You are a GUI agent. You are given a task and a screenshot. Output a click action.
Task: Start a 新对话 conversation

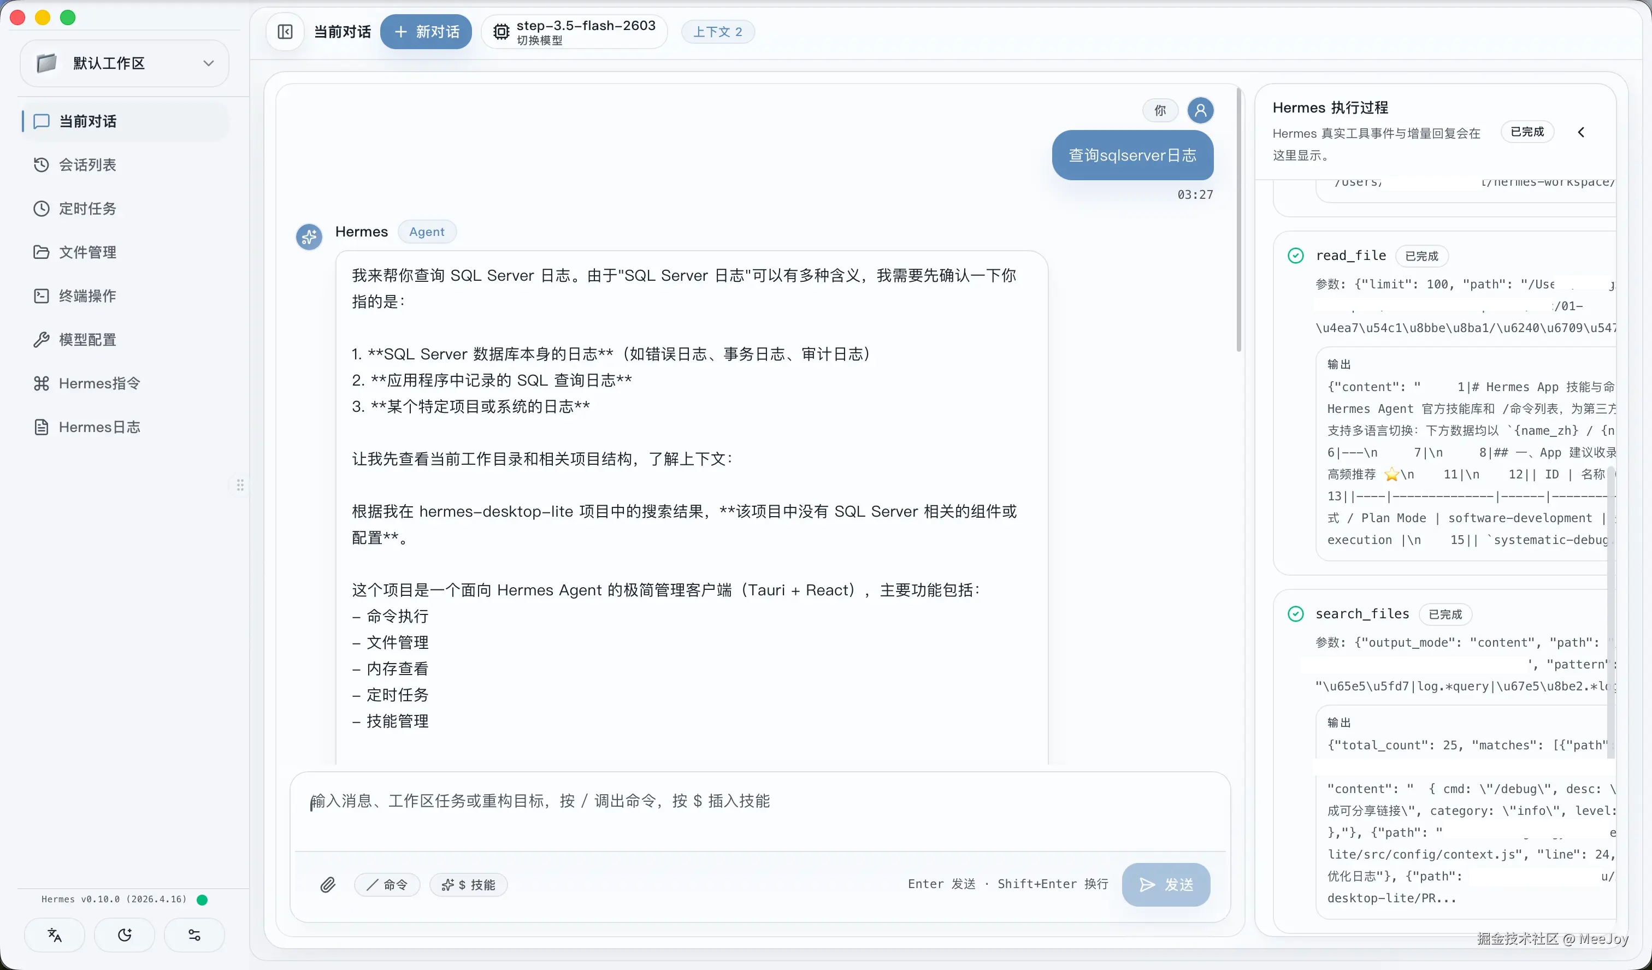pos(426,32)
